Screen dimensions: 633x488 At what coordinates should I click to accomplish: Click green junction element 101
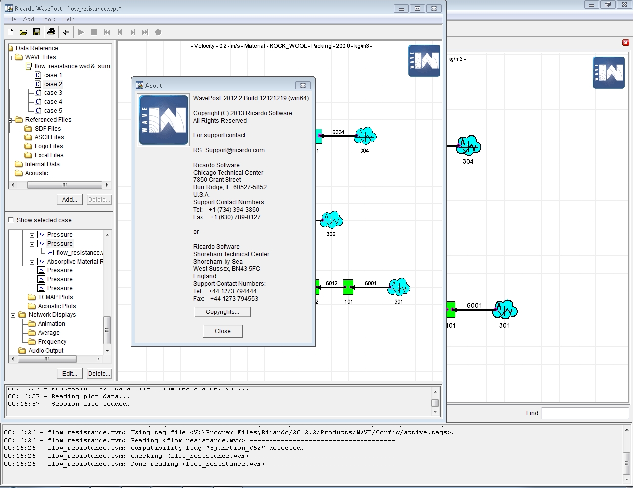coord(348,287)
